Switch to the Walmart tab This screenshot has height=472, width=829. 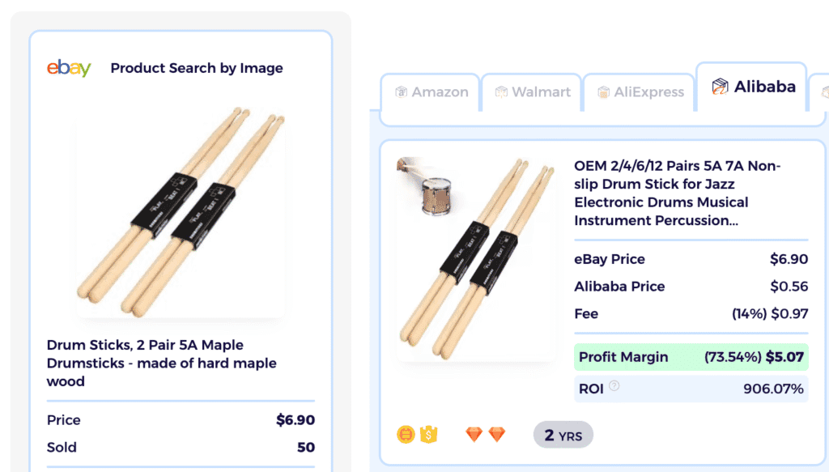click(531, 92)
